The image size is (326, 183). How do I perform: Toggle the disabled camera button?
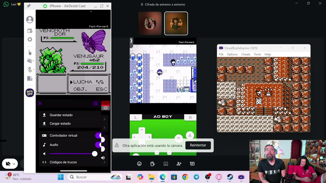(8, 164)
